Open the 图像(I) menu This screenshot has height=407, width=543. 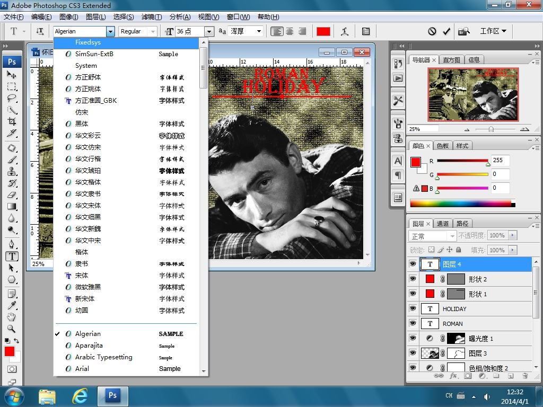click(x=68, y=17)
